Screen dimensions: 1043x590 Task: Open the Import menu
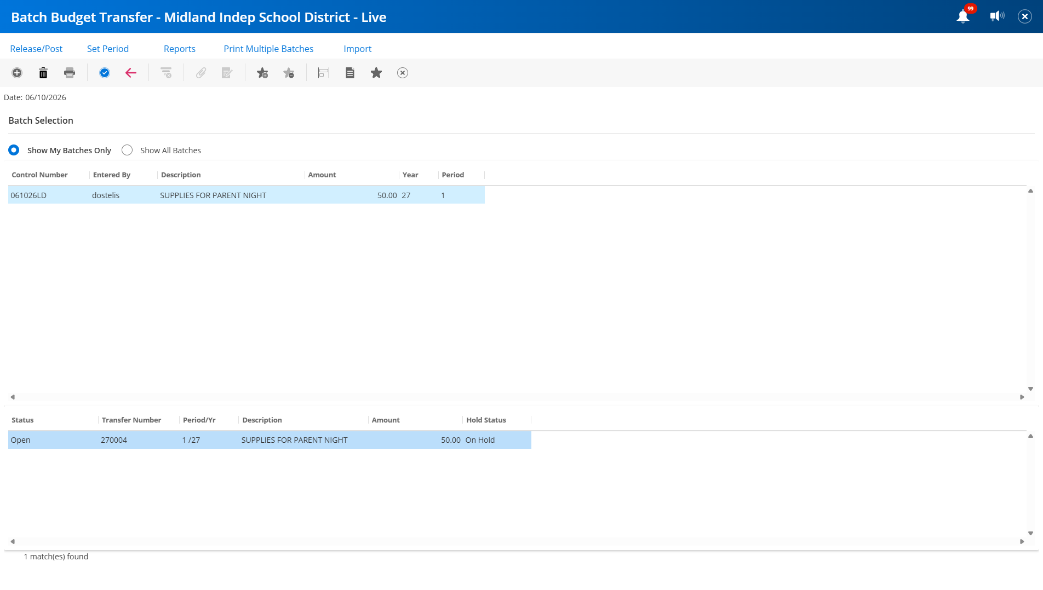358,49
